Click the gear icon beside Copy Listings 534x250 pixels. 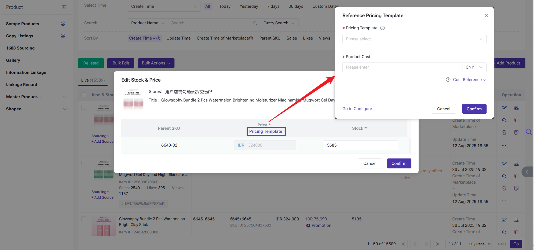click(x=63, y=36)
